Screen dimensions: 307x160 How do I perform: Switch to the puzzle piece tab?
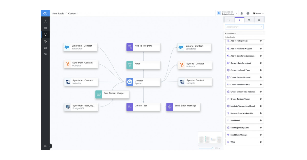click(x=259, y=20)
